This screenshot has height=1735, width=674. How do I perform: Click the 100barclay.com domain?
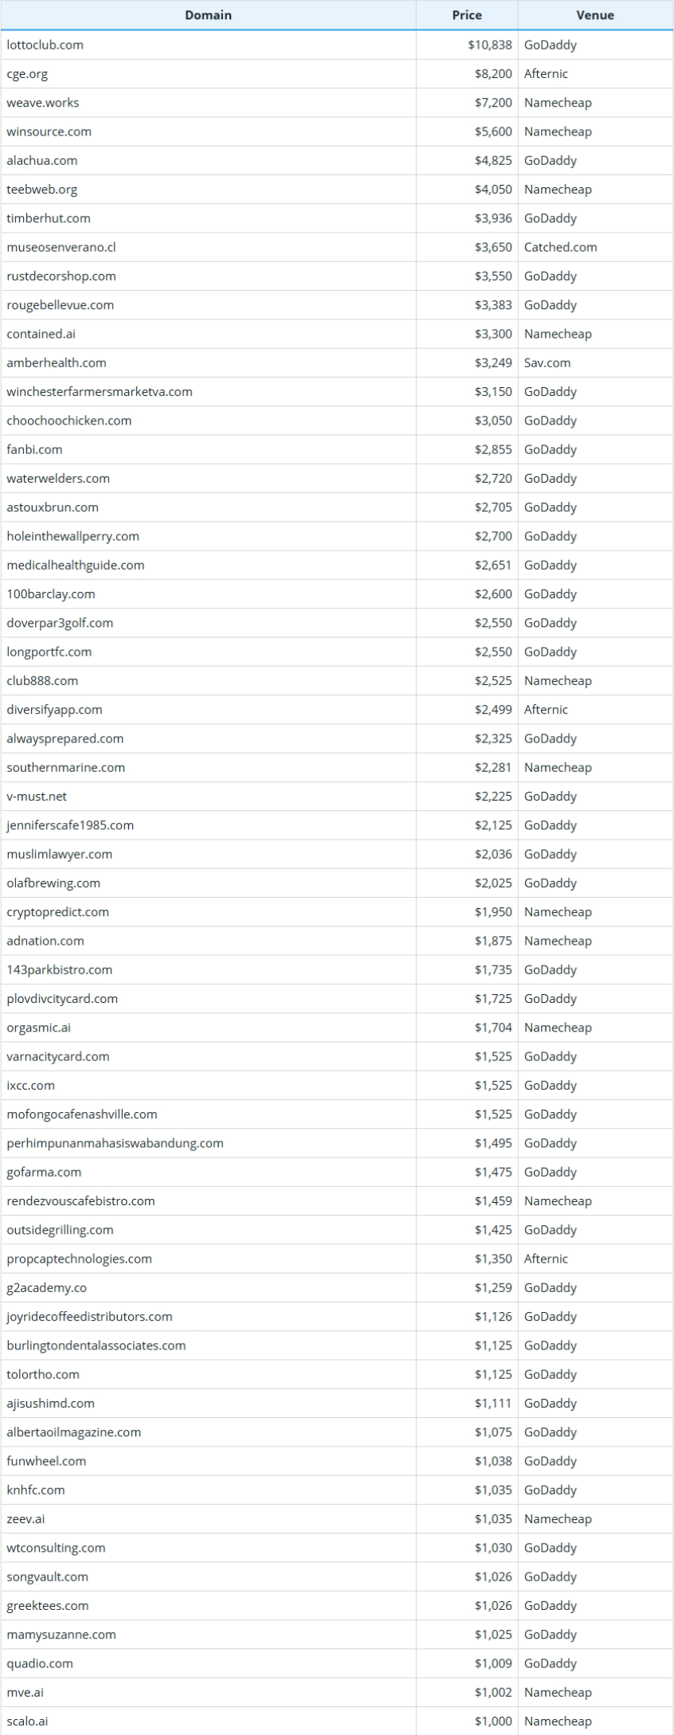[51, 594]
